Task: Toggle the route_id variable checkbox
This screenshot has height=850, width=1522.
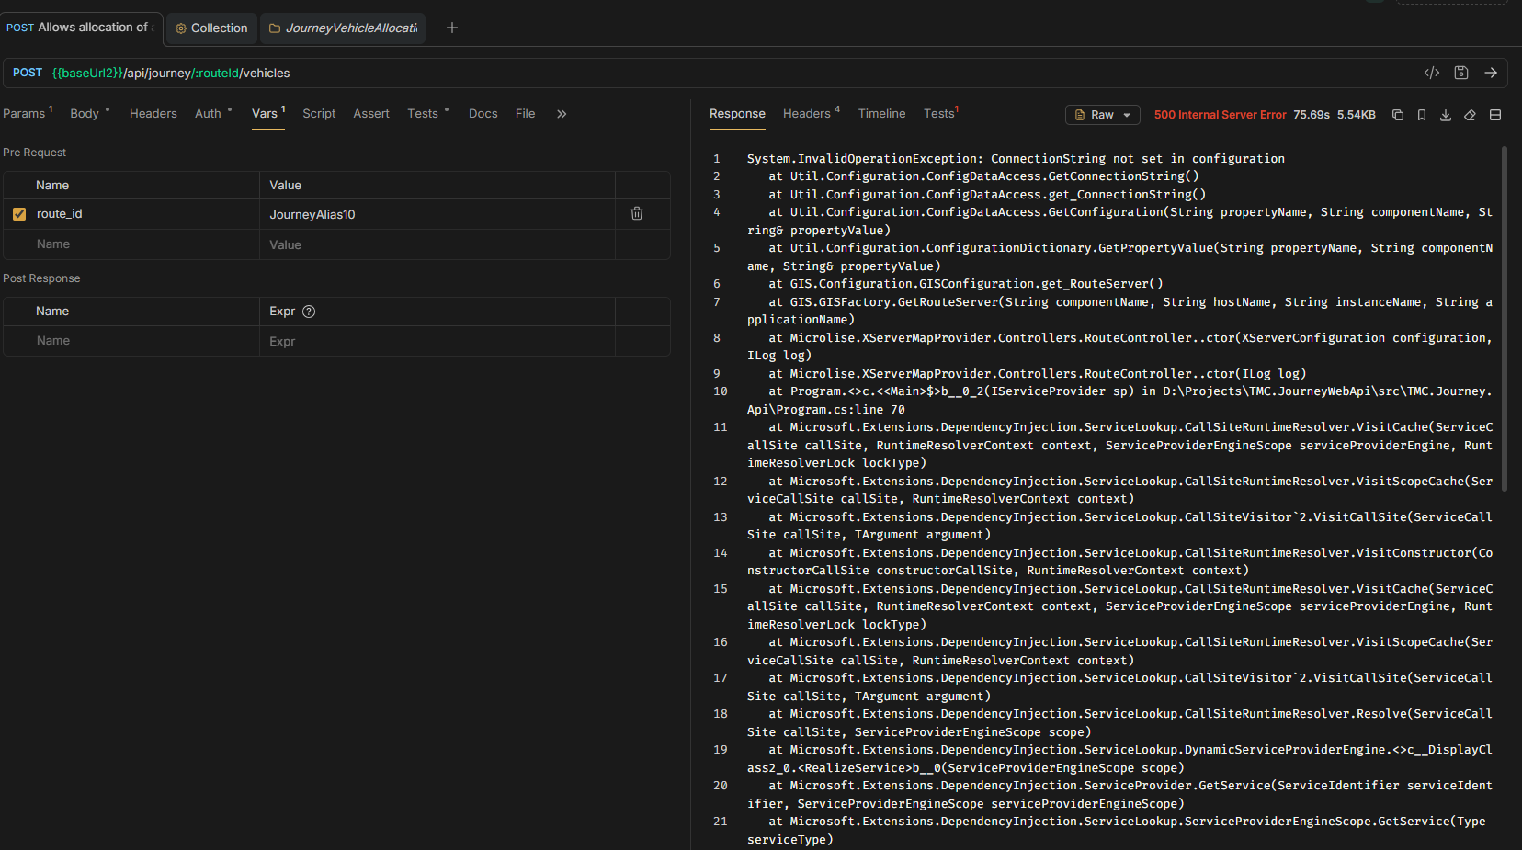Action: tap(19, 214)
